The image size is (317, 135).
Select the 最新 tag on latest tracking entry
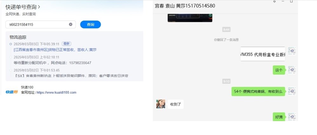(66, 44)
